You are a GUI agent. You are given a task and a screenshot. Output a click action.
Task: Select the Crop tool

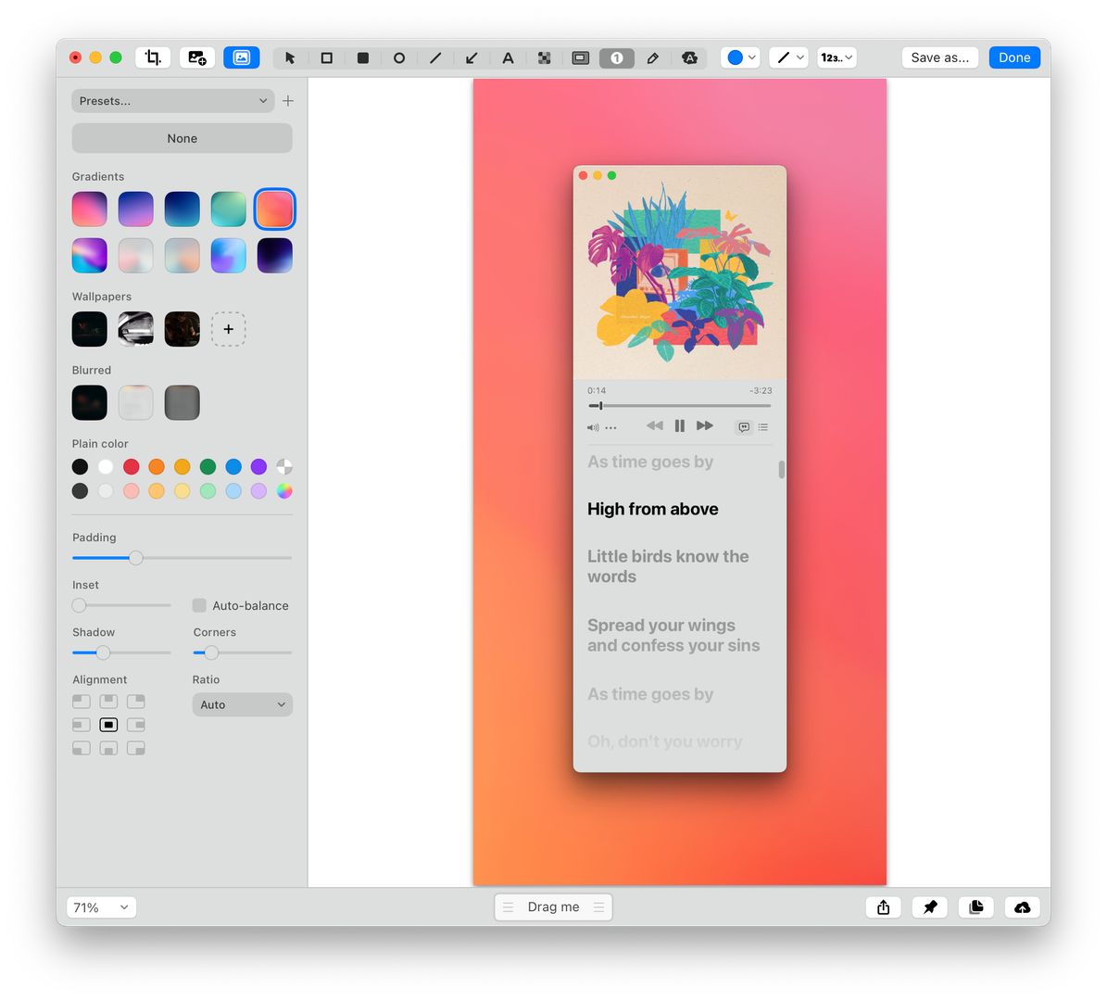pyautogui.click(x=153, y=57)
